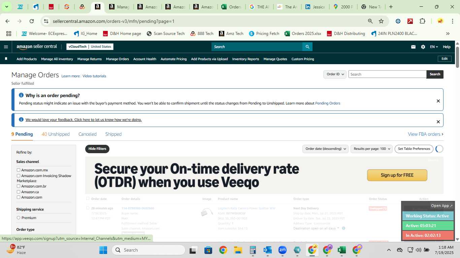460x258 pixels.
Task: Click Open App in the tracker widget
Action: (x=442, y=206)
